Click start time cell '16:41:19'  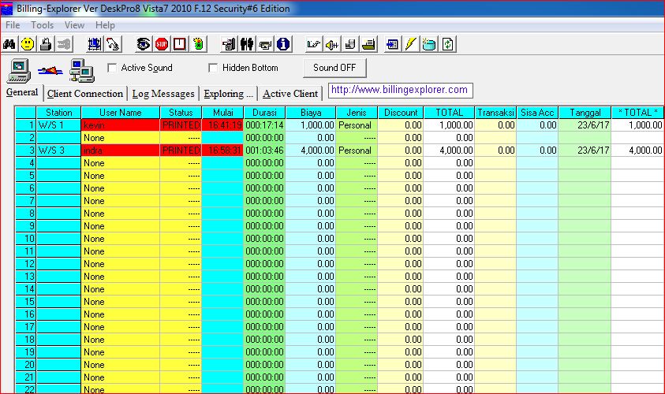pos(222,125)
